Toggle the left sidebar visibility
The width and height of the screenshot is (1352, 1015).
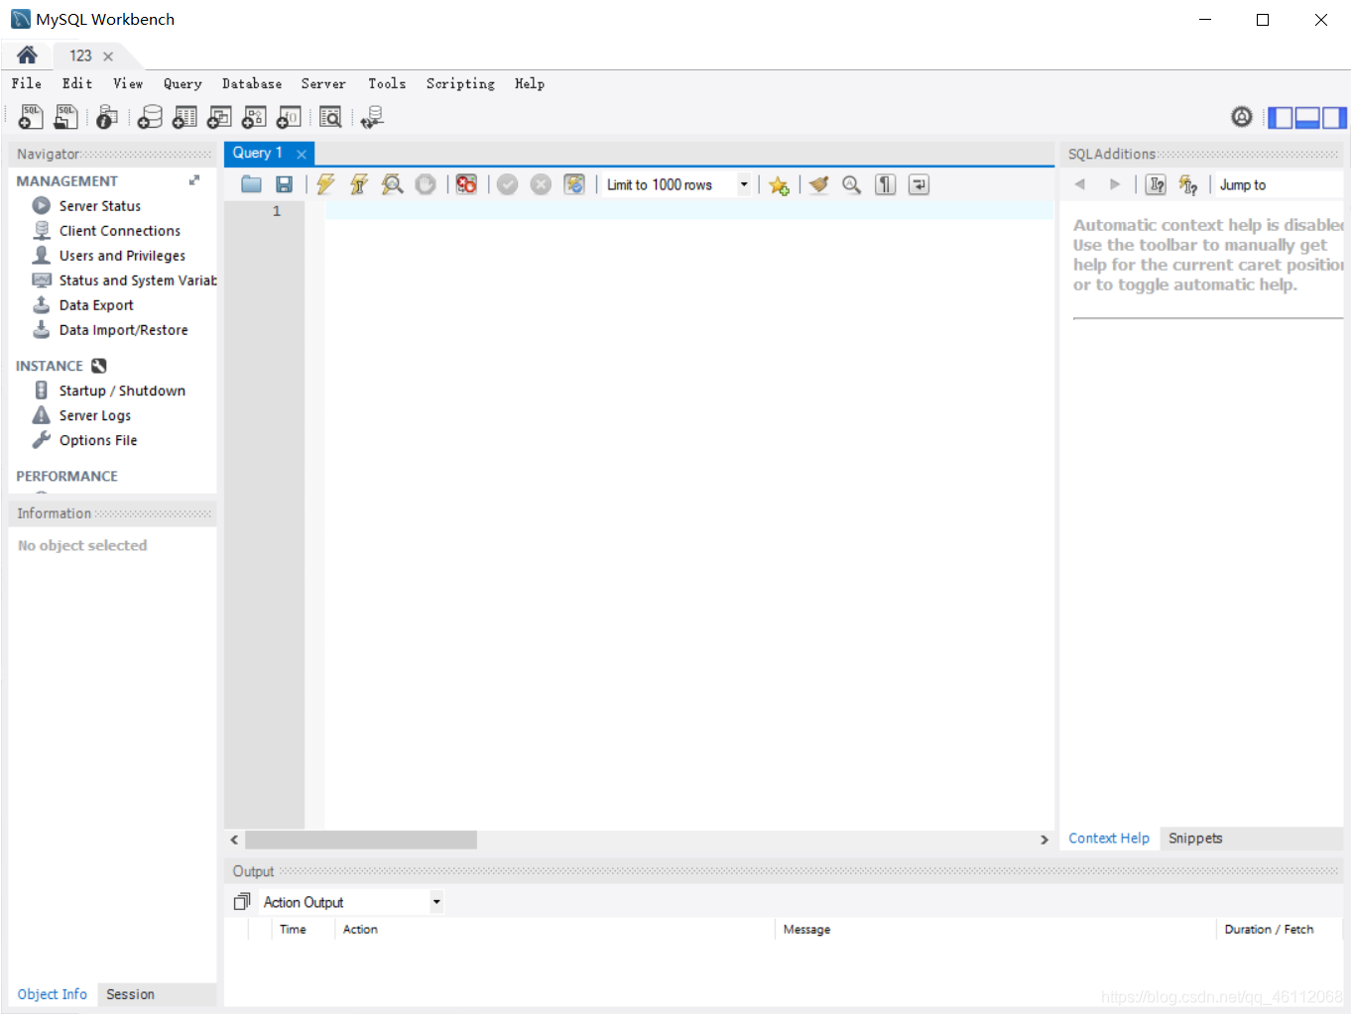[x=1281, y=118]
